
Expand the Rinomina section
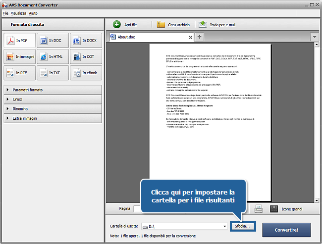tap(53, 109)
